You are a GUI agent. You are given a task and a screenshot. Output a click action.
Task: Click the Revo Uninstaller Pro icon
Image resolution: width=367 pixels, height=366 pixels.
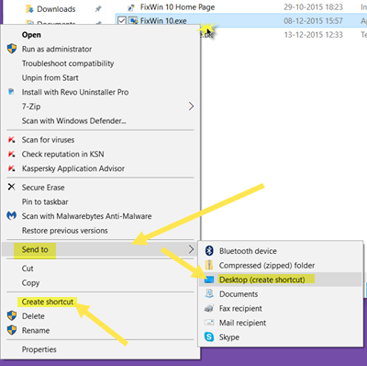pos(11,92)
